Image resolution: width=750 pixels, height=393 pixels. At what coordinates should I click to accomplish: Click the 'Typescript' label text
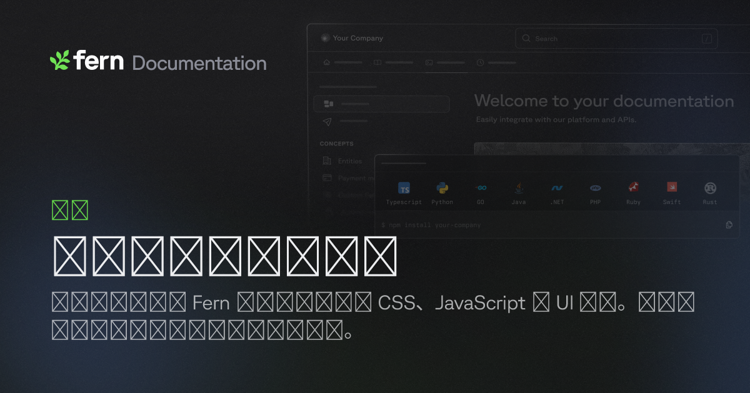pos(404,202)
